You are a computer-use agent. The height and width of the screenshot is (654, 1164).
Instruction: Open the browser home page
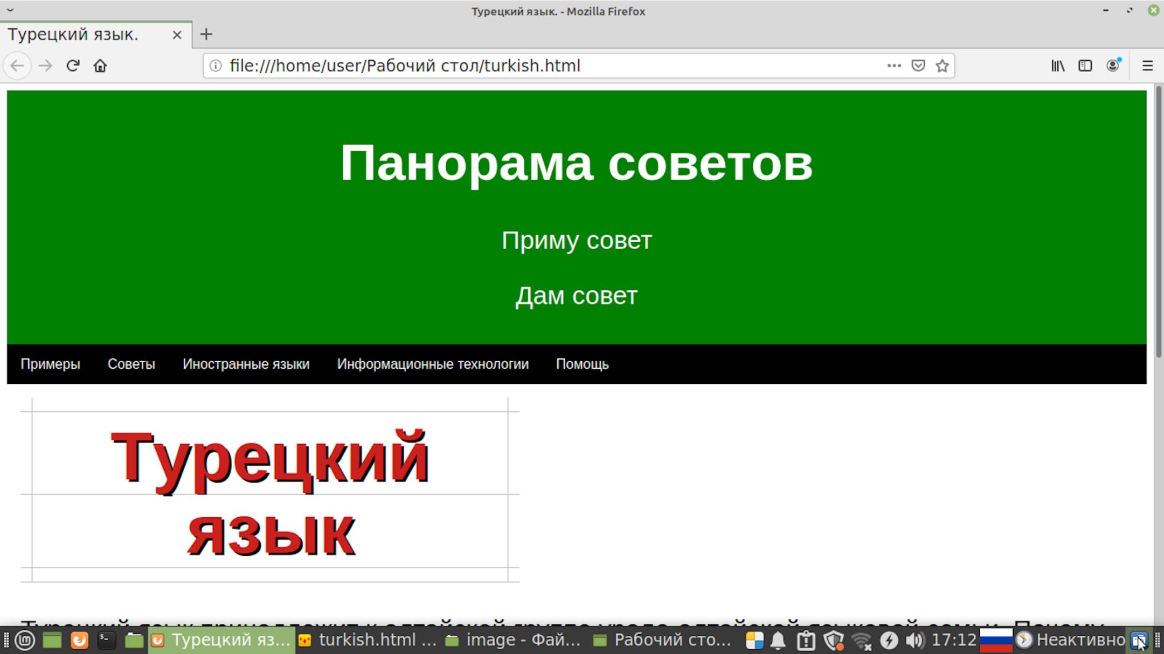[101, 65]
